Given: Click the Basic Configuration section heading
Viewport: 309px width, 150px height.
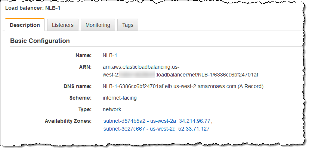Looking at the screenshot, I should (40, 41).
